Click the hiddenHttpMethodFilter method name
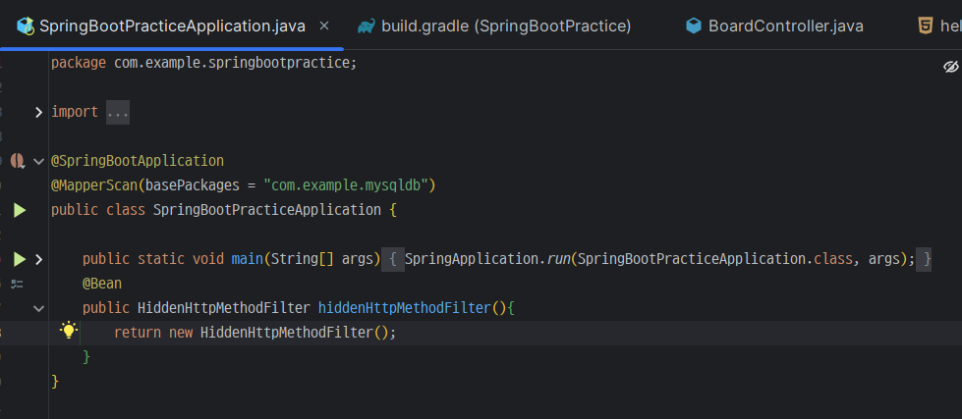 point(405,307)
